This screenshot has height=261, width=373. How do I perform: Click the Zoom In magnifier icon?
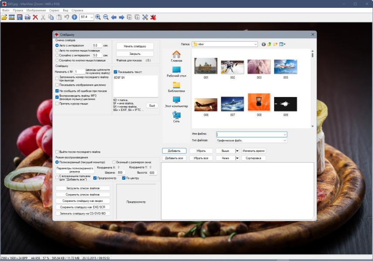pyautogui.click(x=98, y=17)
